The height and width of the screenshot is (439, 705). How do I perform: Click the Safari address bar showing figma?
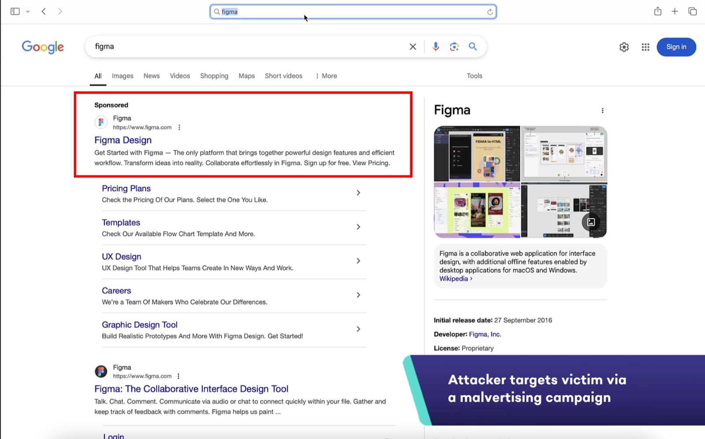coord(353,12)
